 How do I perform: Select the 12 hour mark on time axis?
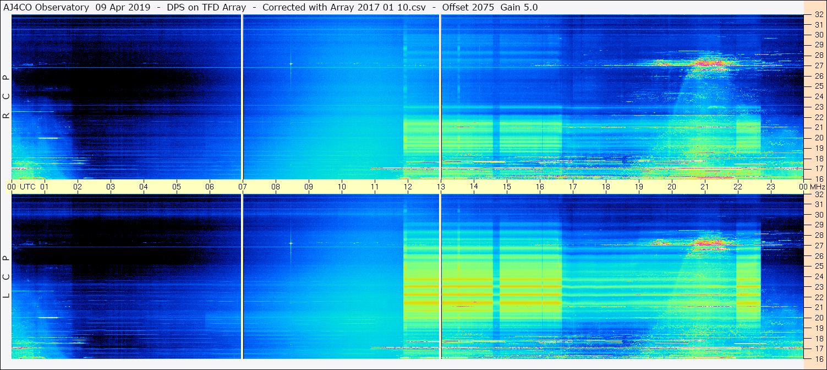point(408,187)
